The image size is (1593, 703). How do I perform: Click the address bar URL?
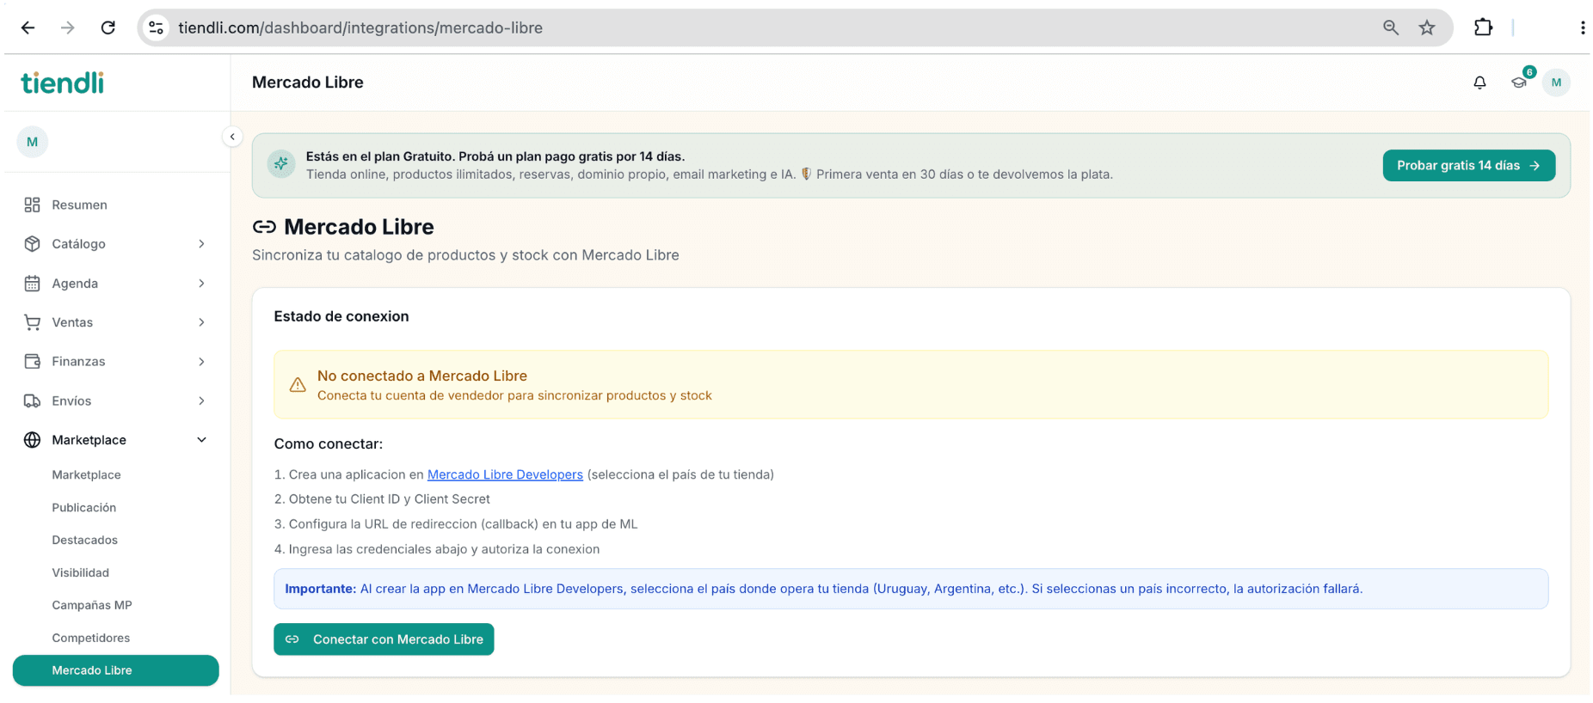point(360,28)
